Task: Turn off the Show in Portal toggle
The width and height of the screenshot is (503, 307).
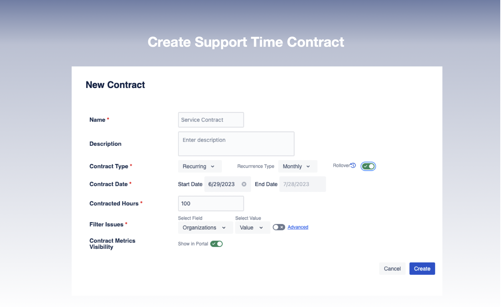Action: coord(216,244)
